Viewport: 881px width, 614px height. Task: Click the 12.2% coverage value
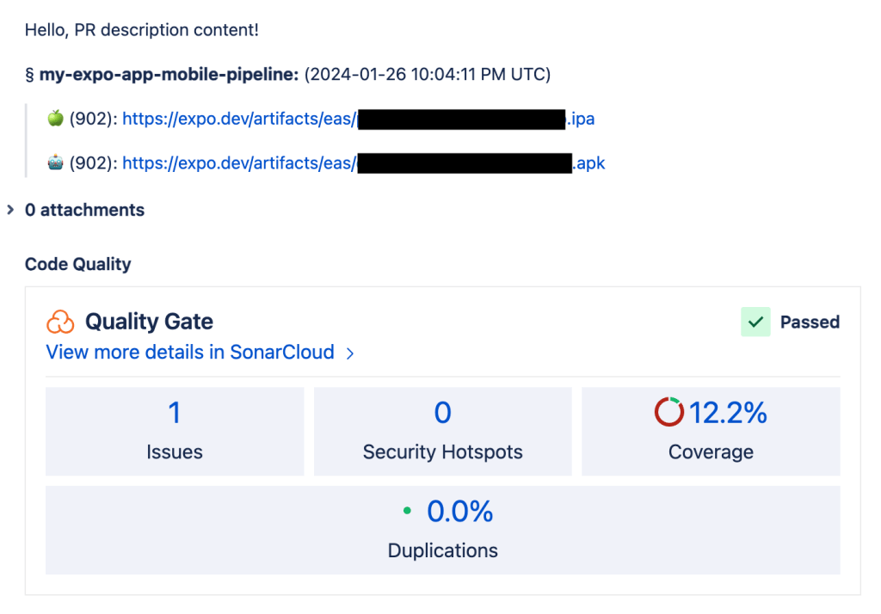728,413
